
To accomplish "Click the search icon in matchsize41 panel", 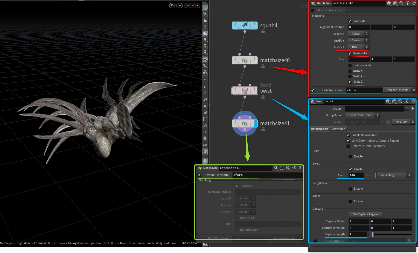I will click(288, 168).
